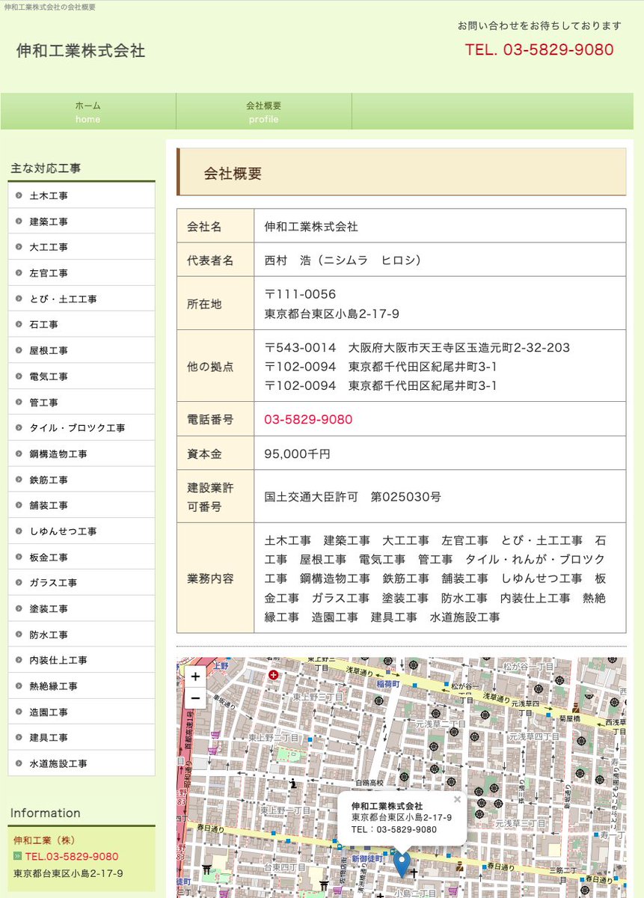This screenshot has height=898, width=644.
Task: Click the Osaka 〒543-0014 address line
Action: click(x=417, y=347)
